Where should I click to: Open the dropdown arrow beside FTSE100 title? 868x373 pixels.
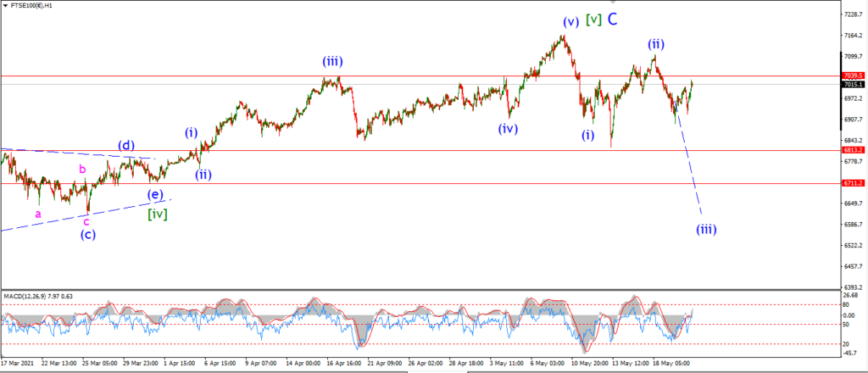coord(6,7)
